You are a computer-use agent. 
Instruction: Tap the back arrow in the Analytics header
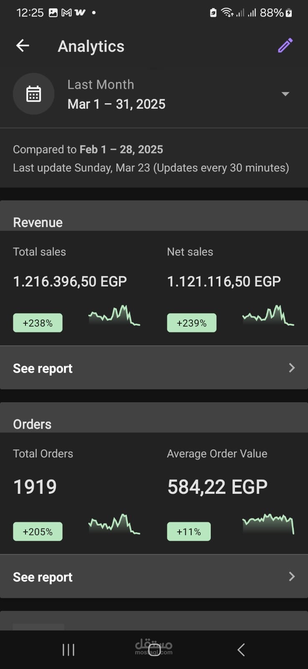pyautogui.click(x=23, y=46)
